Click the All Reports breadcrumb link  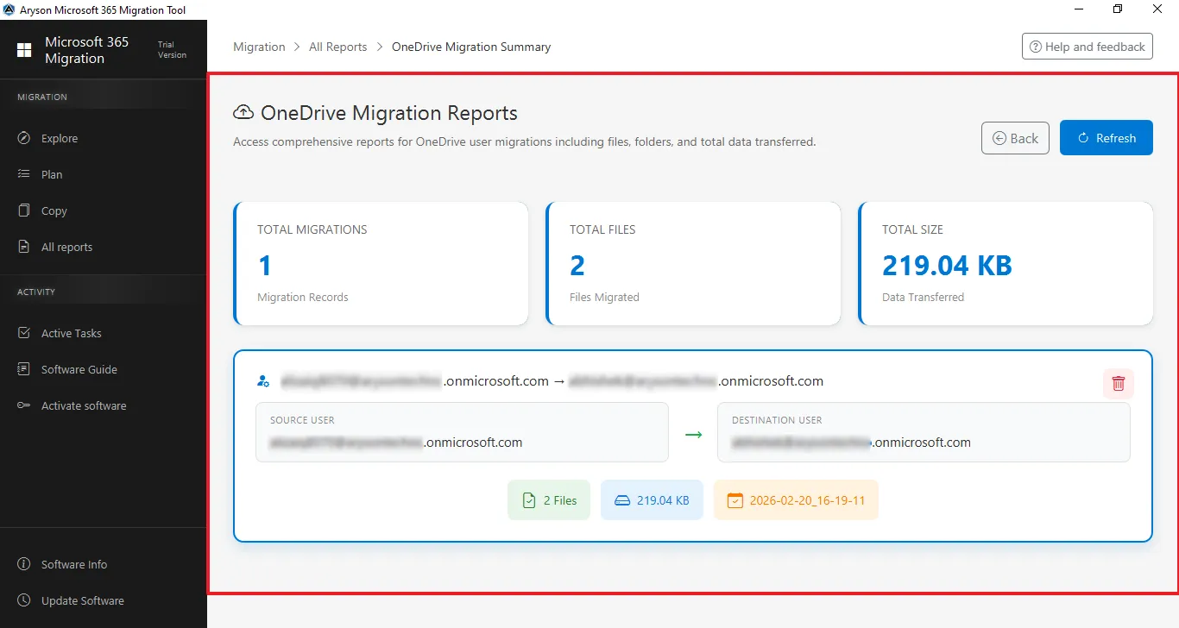tap(337, 47)
